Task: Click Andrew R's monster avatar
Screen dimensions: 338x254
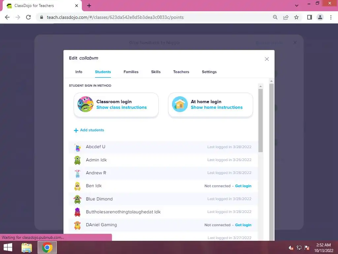Action: coord(77,173)
